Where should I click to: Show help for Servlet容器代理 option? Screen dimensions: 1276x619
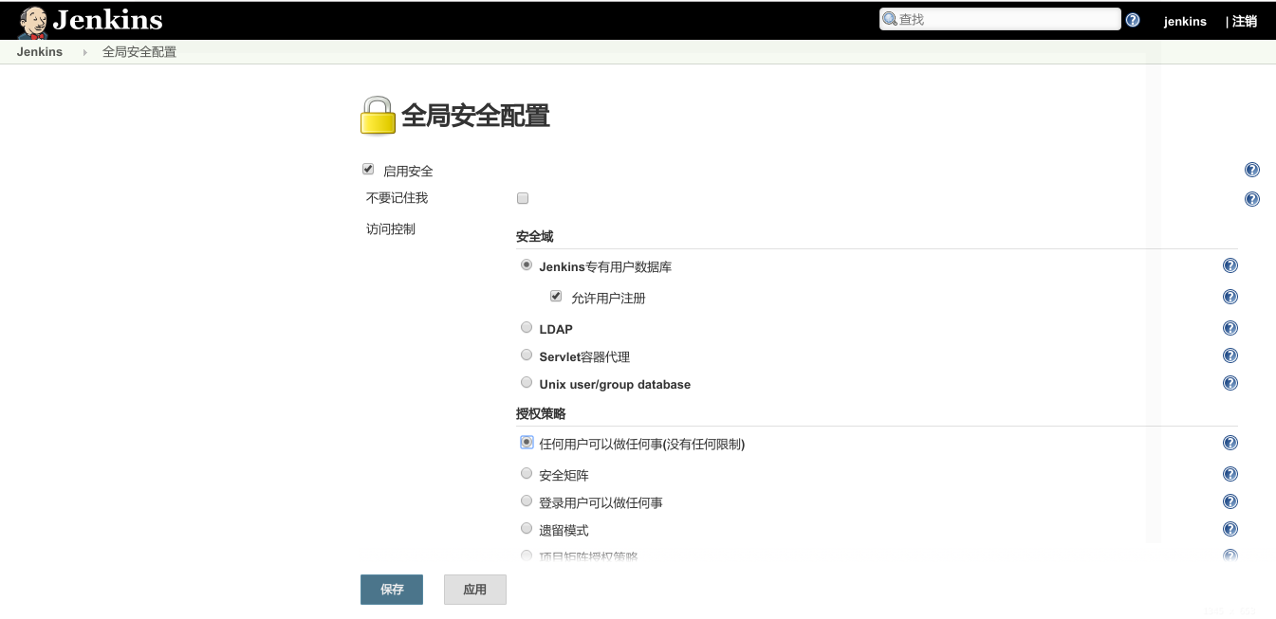(x=1230, y=355)
